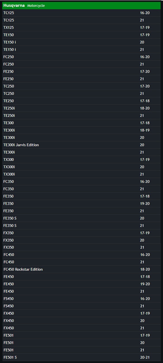
Task: Click the Motorcycle label in the green header
Action: pos(36,6)
